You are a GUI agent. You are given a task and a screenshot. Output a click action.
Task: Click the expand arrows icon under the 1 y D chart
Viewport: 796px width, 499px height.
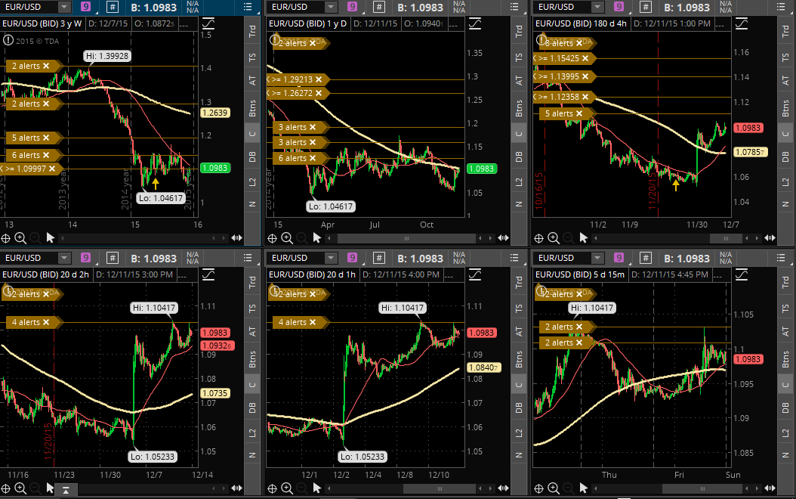pos(503,238)
